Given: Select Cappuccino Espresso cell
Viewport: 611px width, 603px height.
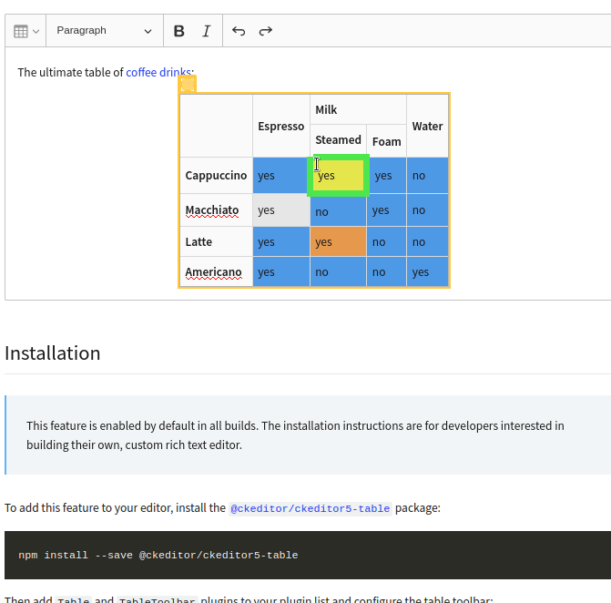Looking at the screenshot, I should (280, 176).
